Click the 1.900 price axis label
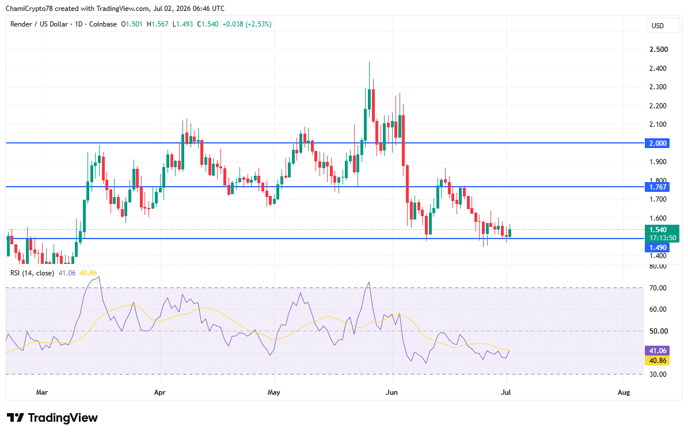 (657, 162)
